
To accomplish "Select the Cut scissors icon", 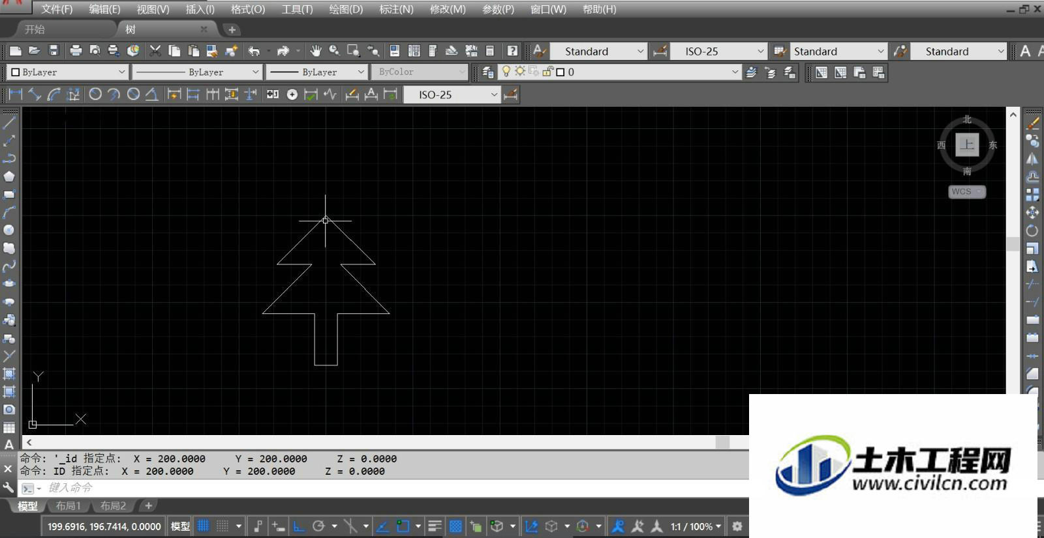I will (155, 51).
